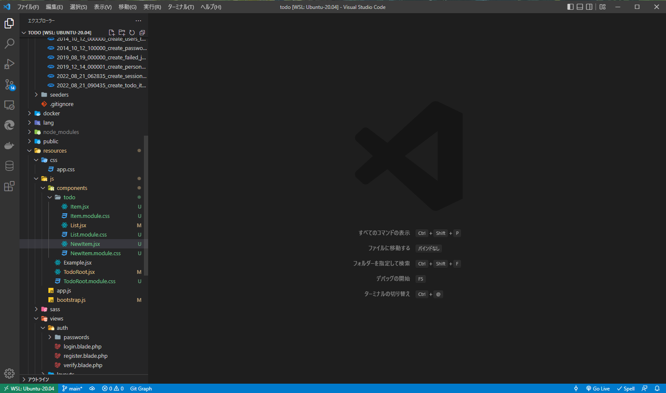
Task: Open the 実行(R) menu
Action: pos(152,7)
